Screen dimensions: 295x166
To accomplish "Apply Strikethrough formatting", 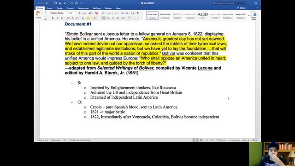I will pos(68,18).
